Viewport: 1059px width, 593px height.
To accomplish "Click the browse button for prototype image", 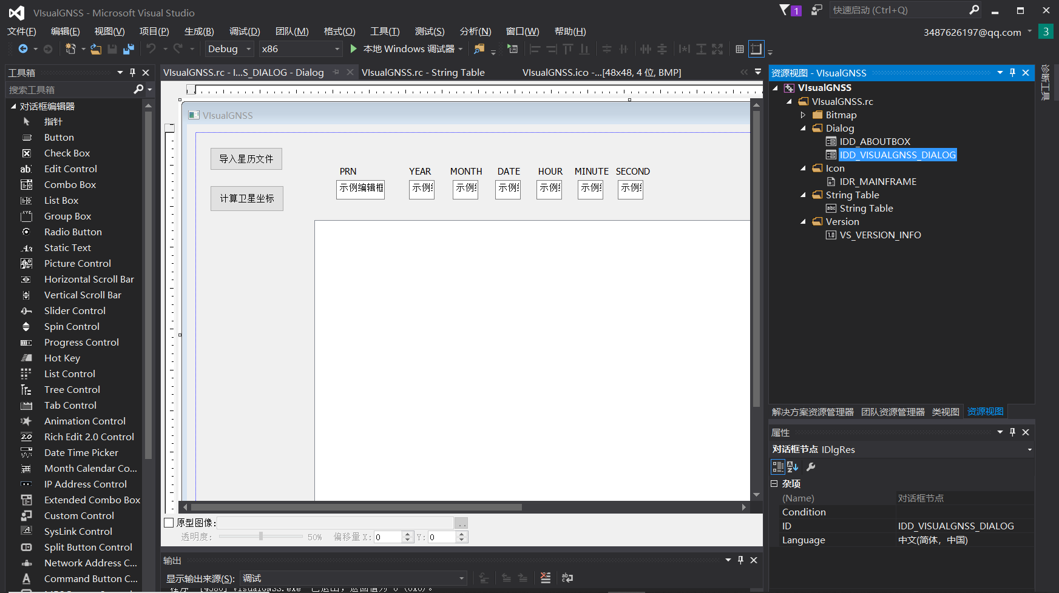I will point(462,523).
